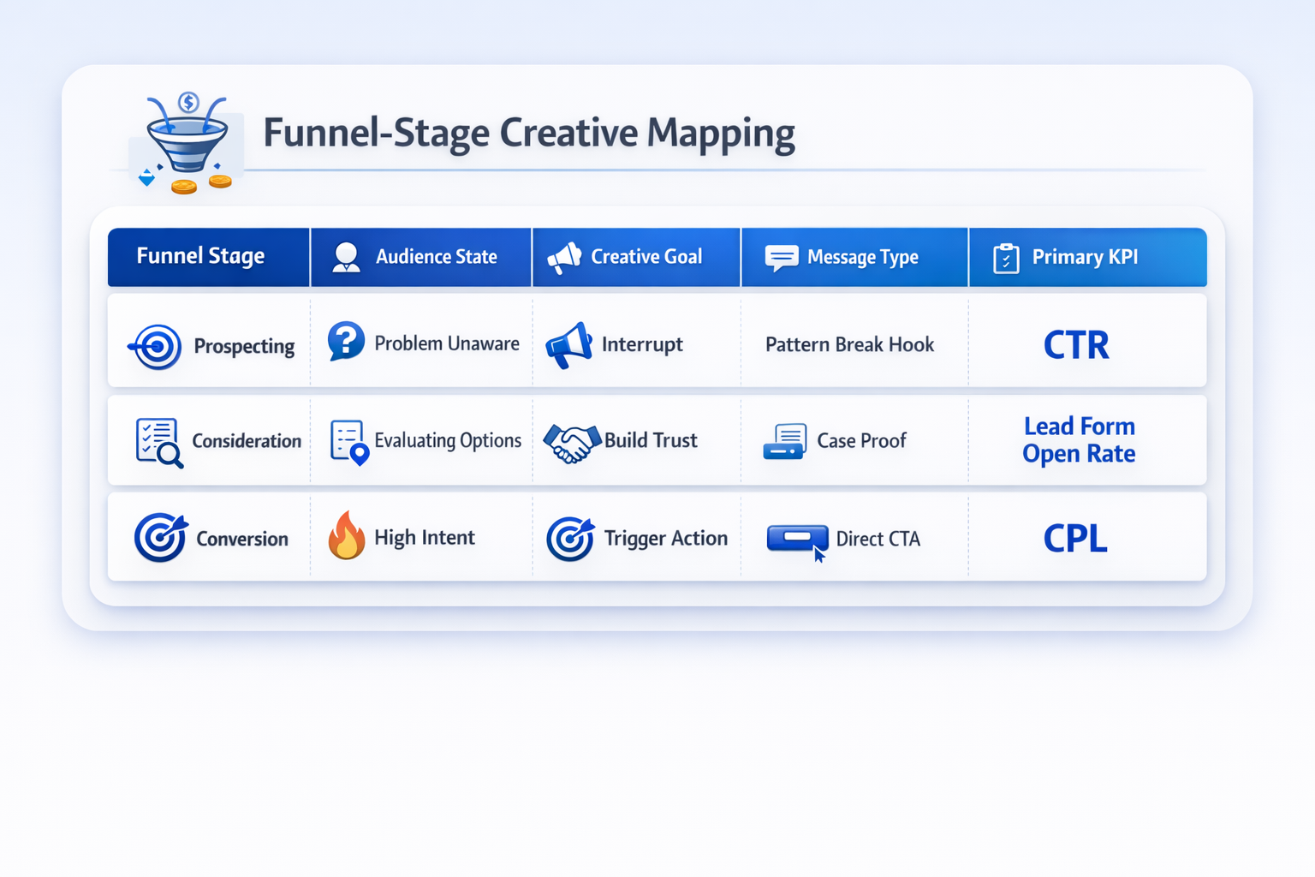
Task: Open the Funnel Stage column header
Action: pyautogui.click(x=199, y=256)
